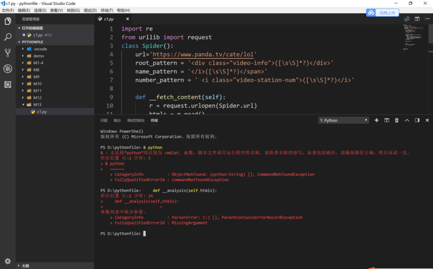The width and height of the screenshot is (433, 269).
Task: Open the Search view in activity bar
Action: pos(8,37)
